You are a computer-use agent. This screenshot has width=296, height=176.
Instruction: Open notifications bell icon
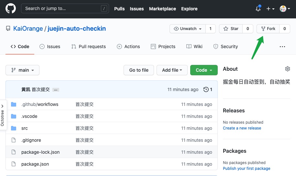(258, 8)
